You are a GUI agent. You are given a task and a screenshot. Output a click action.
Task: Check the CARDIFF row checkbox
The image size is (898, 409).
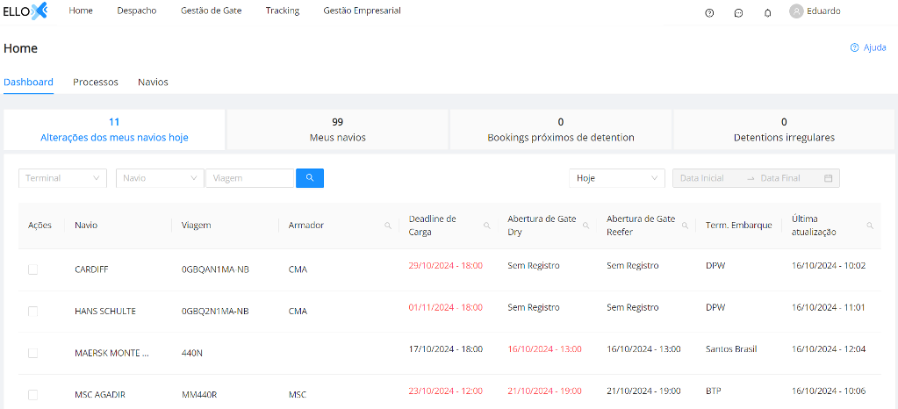click(x=33, y=269)
